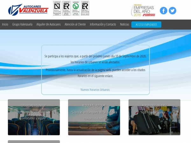The width and height of the screenshot is (191, 143).
Task: Click the Autocares Valenzuela logo
Action: click(x=28, y=10)
